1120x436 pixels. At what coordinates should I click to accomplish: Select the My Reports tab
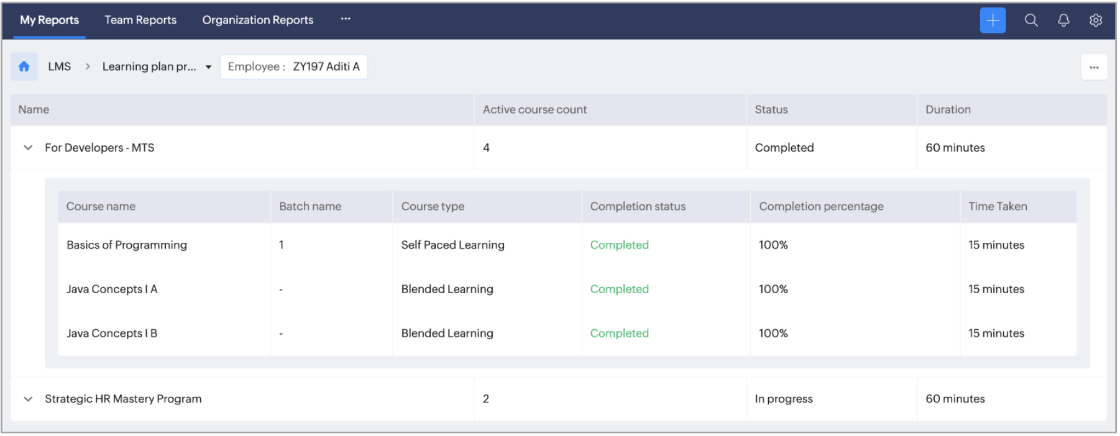(x=49, y=20)
